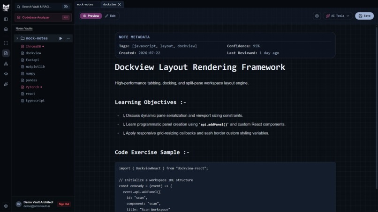Click the Learning Objectives heading

coord(151,102)
